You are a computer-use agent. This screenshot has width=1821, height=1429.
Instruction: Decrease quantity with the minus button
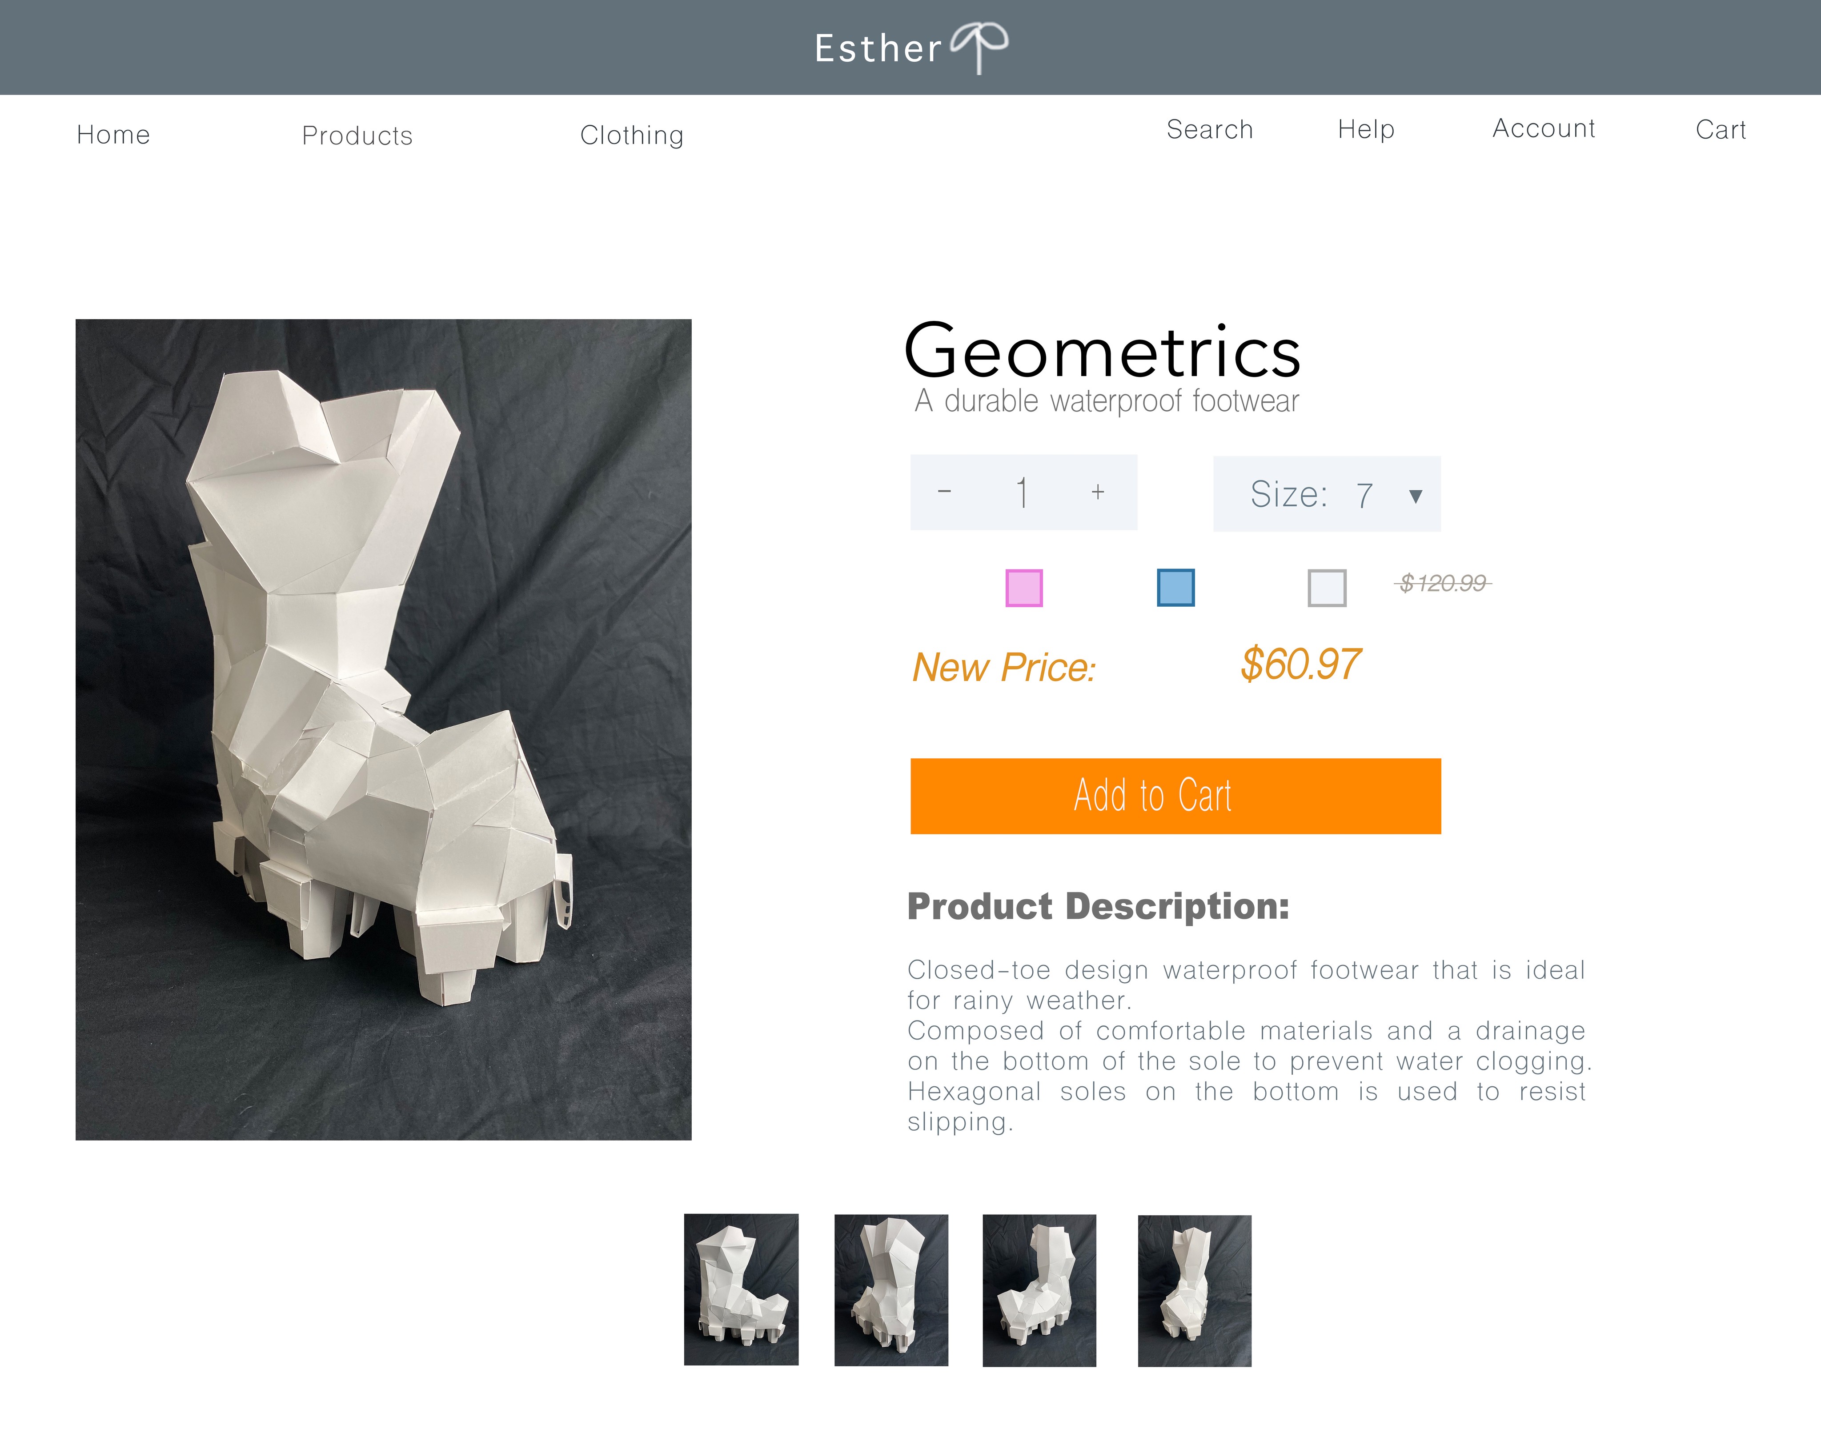(x=944, y=491)
